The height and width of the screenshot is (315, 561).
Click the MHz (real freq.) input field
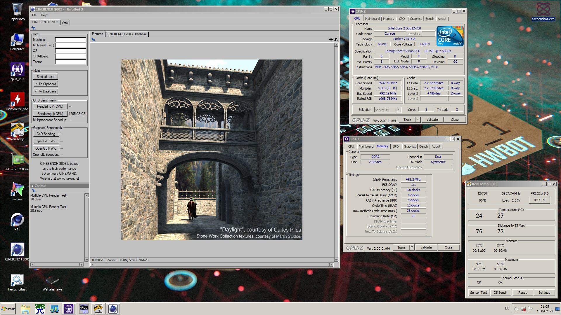(71, 45)
